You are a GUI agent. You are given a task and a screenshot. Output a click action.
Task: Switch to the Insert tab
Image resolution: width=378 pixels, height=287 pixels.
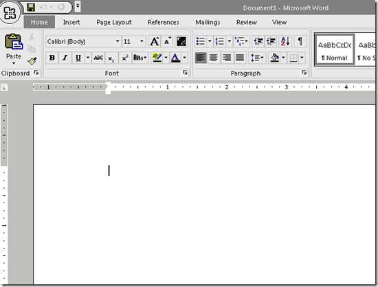71,22
